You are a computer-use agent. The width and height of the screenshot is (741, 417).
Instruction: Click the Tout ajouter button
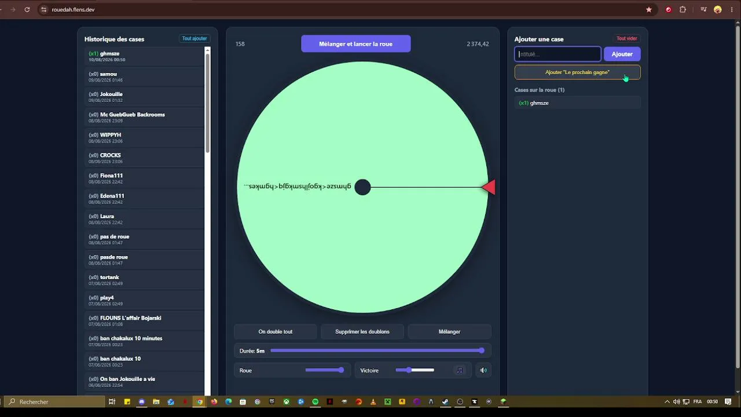pos(195,39)
